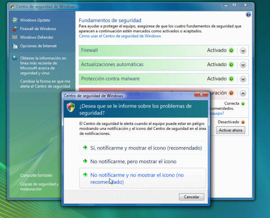Click the Fundamentos de seguridad heading
Viewport: 270px width, 218px height.
110,20
